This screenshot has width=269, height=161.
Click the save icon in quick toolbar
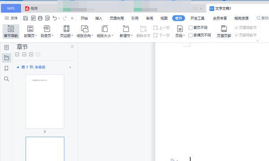pos(26,18)
